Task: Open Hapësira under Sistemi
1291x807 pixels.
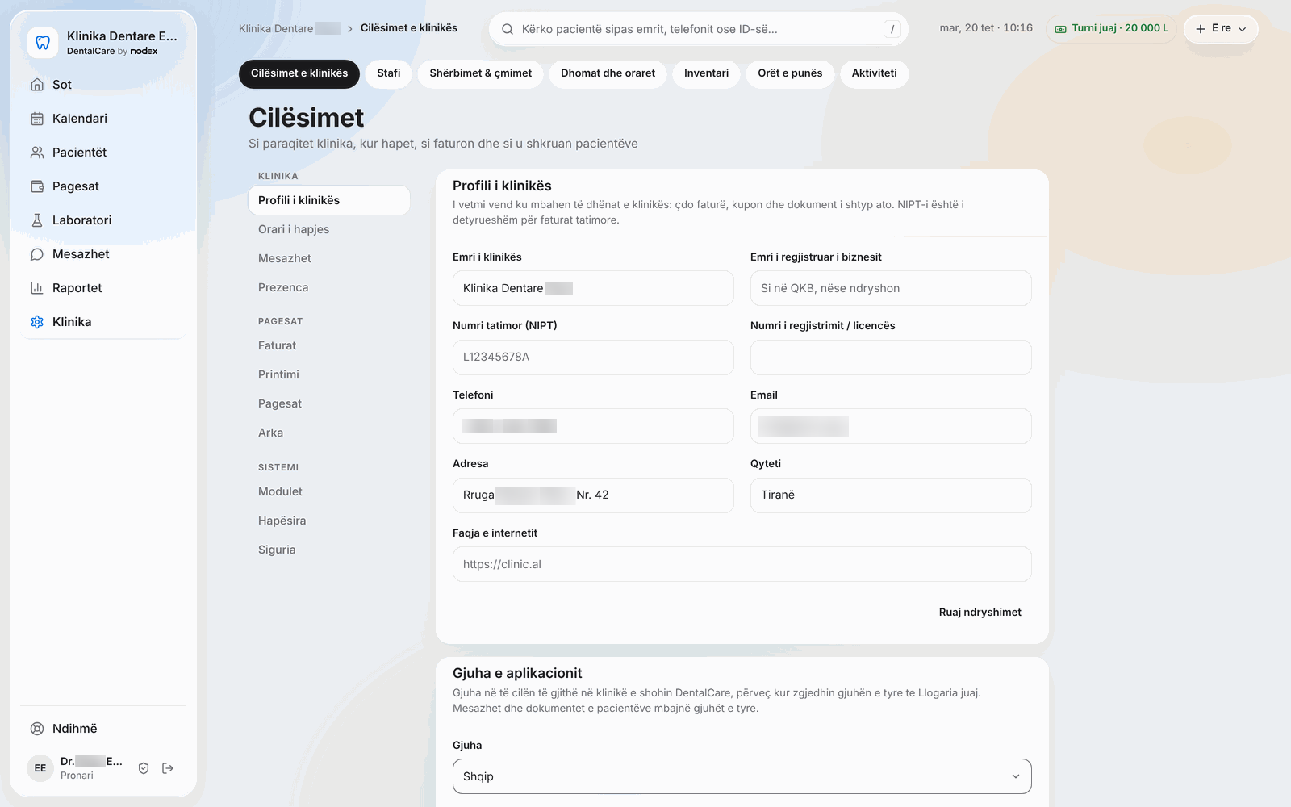Action: [x=329, y=521]
